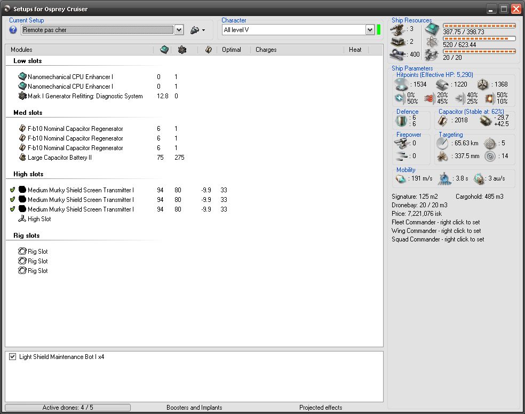
Task: Click the CPU resource icon by 387.75
Action: tap(432, 30)
